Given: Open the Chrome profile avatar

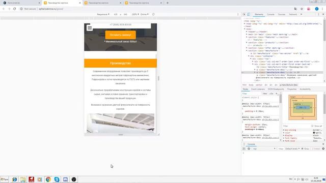Looking at the screenshot, I should coord(317,9).
